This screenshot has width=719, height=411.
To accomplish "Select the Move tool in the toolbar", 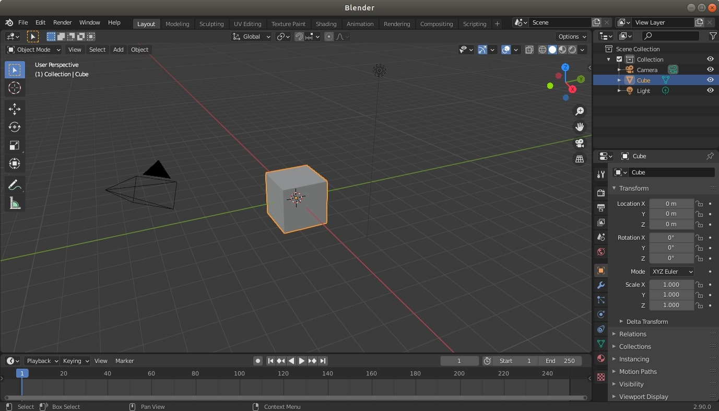I will [15, 109].
